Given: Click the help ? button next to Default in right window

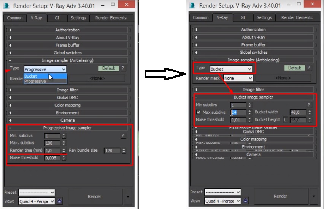Looking at the screenshot, I should click(x=309, y=68).
